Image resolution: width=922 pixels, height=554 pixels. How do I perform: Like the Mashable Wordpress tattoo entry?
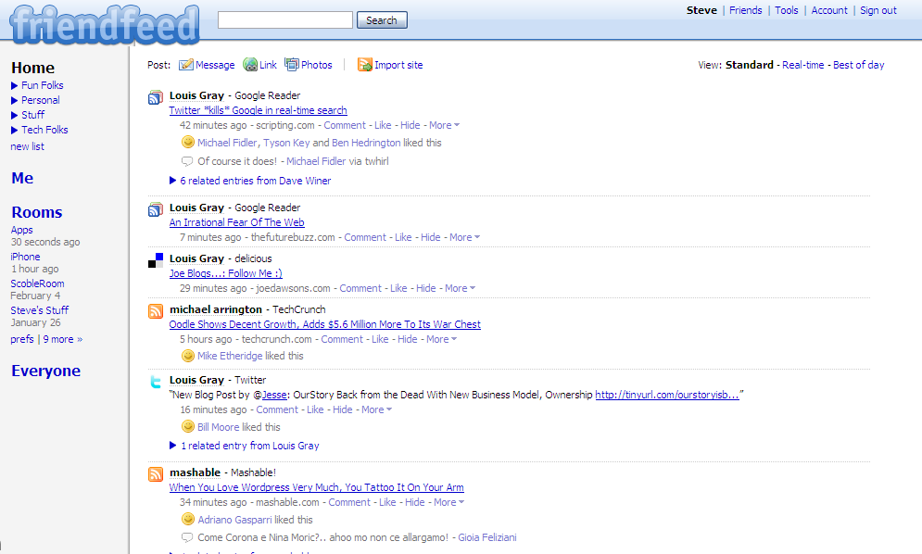pos(387,502)
